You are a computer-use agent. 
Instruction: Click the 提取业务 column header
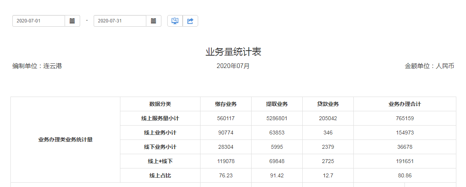(277, 104)
